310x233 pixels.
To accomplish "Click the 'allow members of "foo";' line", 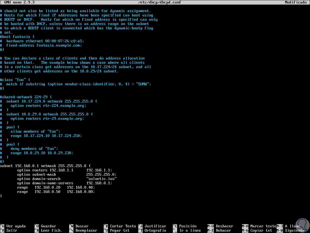I will (30, 132).
